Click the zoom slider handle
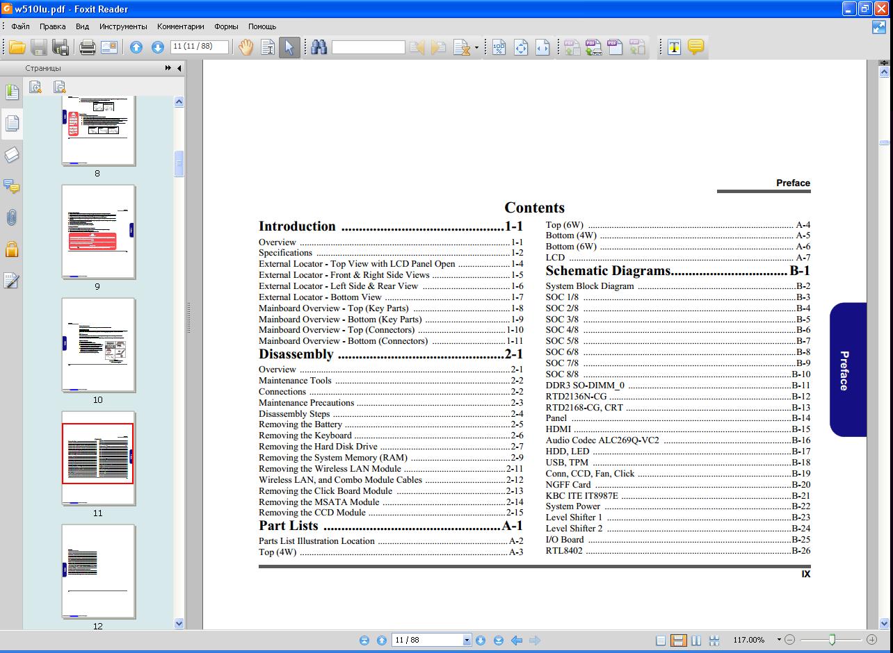893x653 pixels. 832,640
